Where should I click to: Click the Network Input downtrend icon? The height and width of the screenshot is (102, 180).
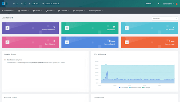point(127,42)
